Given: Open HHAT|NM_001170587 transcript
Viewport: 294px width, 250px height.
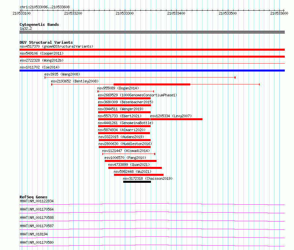Looking at the screenshot, I should [37, 226].
